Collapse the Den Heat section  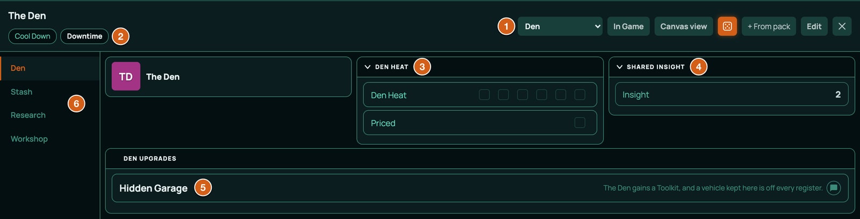368,67
